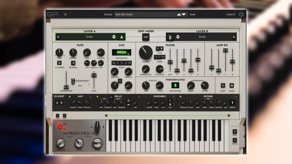Toggle the Reverb section lock icon

(236, 97)
